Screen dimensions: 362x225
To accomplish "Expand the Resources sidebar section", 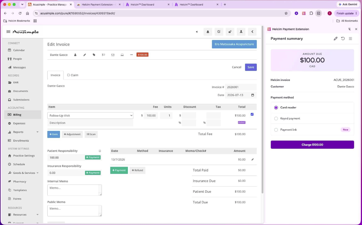I will (x=37, y=215).
